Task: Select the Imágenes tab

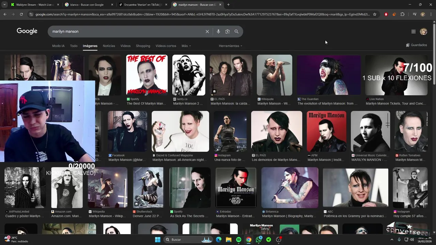Action: [90, 46]
